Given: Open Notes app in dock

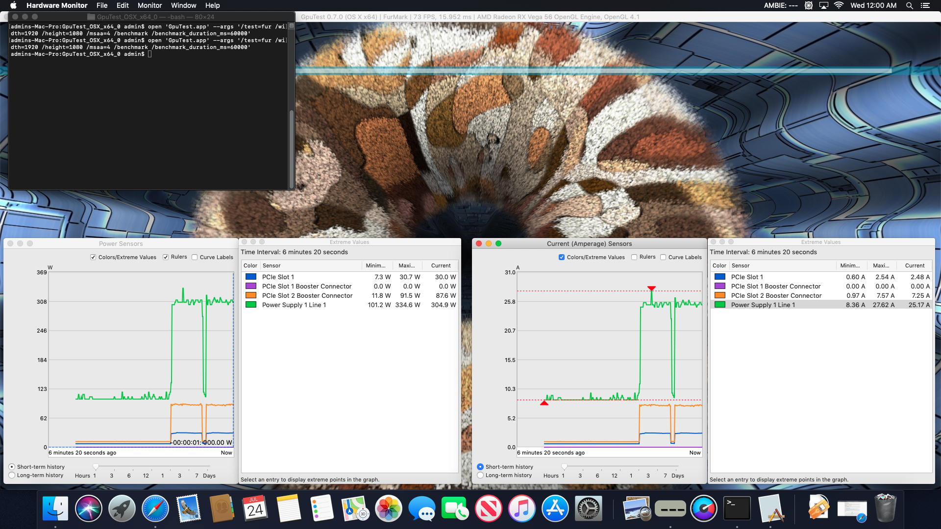Looking at the screenshot, I should [x=289, y=508].
